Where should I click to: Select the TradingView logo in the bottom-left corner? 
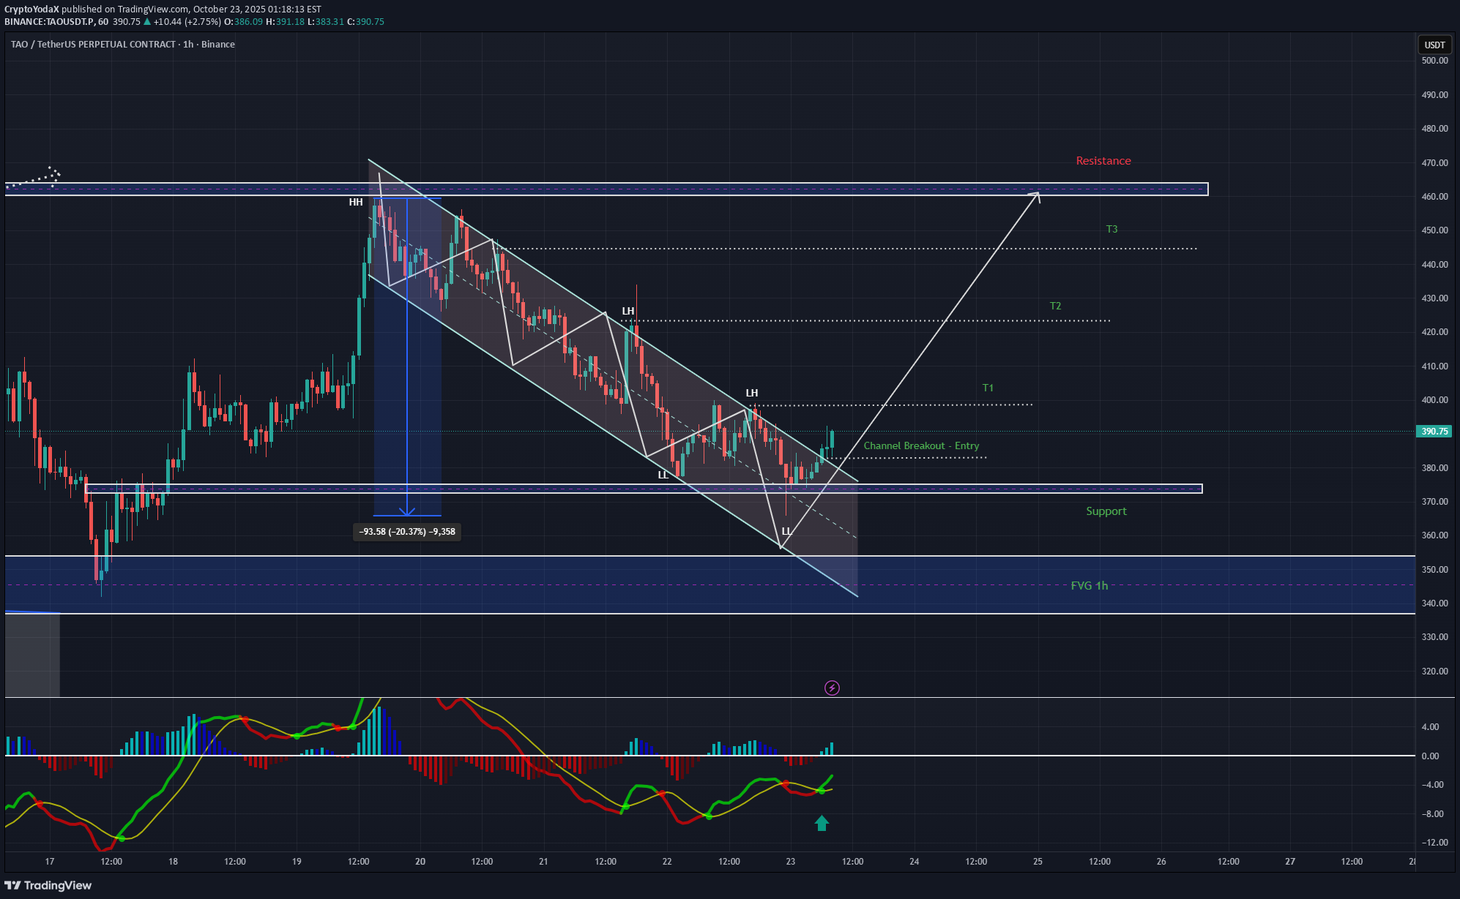pyautogui.click(x=47, y=885)
